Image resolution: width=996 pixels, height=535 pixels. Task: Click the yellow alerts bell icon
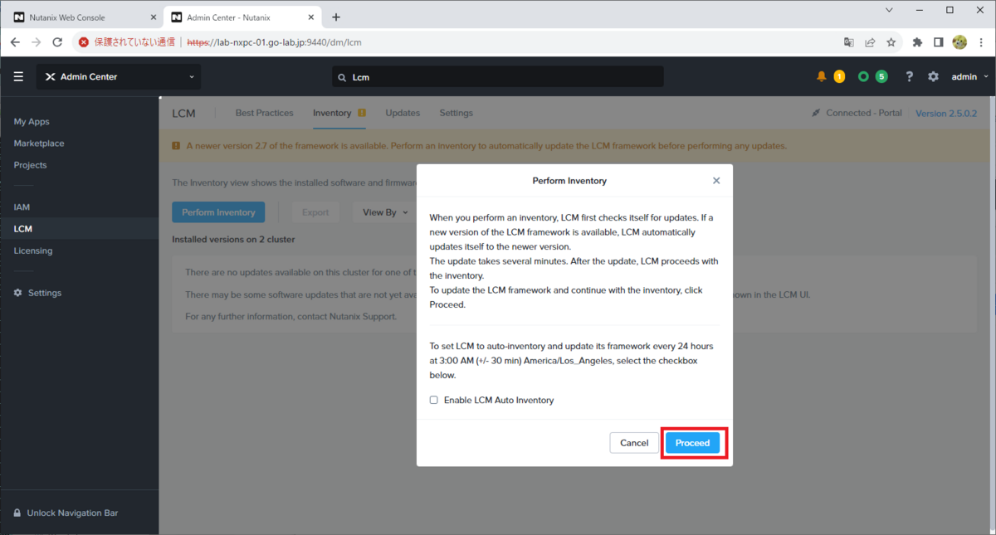(x=822, y=76)
